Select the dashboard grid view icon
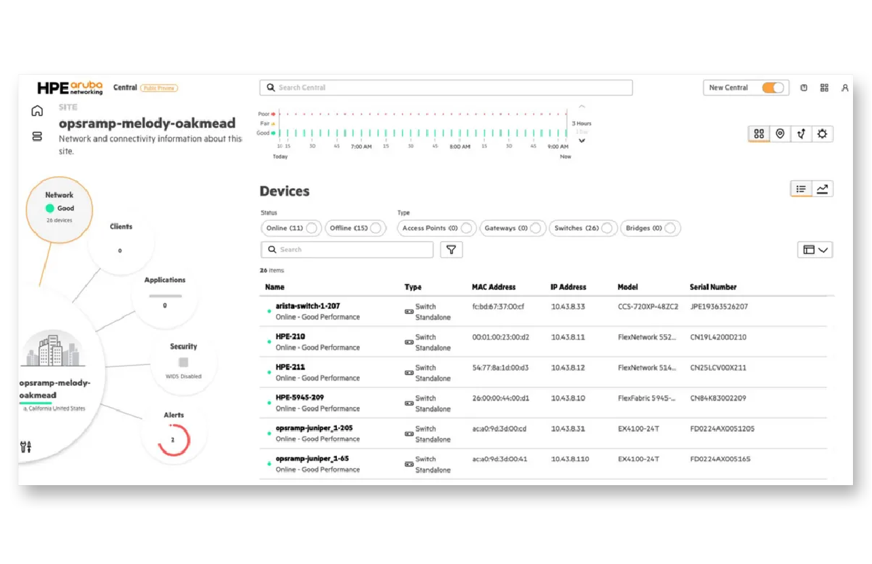872x564 pixels. pos(759,134)
